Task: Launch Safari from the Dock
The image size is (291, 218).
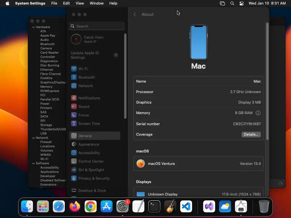Action: coord(59,206)
